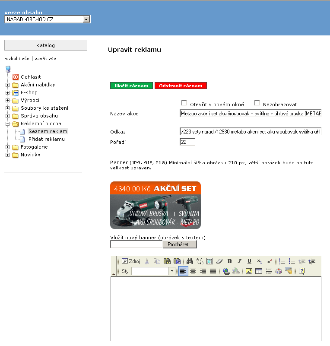
Task: Open Find with binoculars icon
Action: 190,261
